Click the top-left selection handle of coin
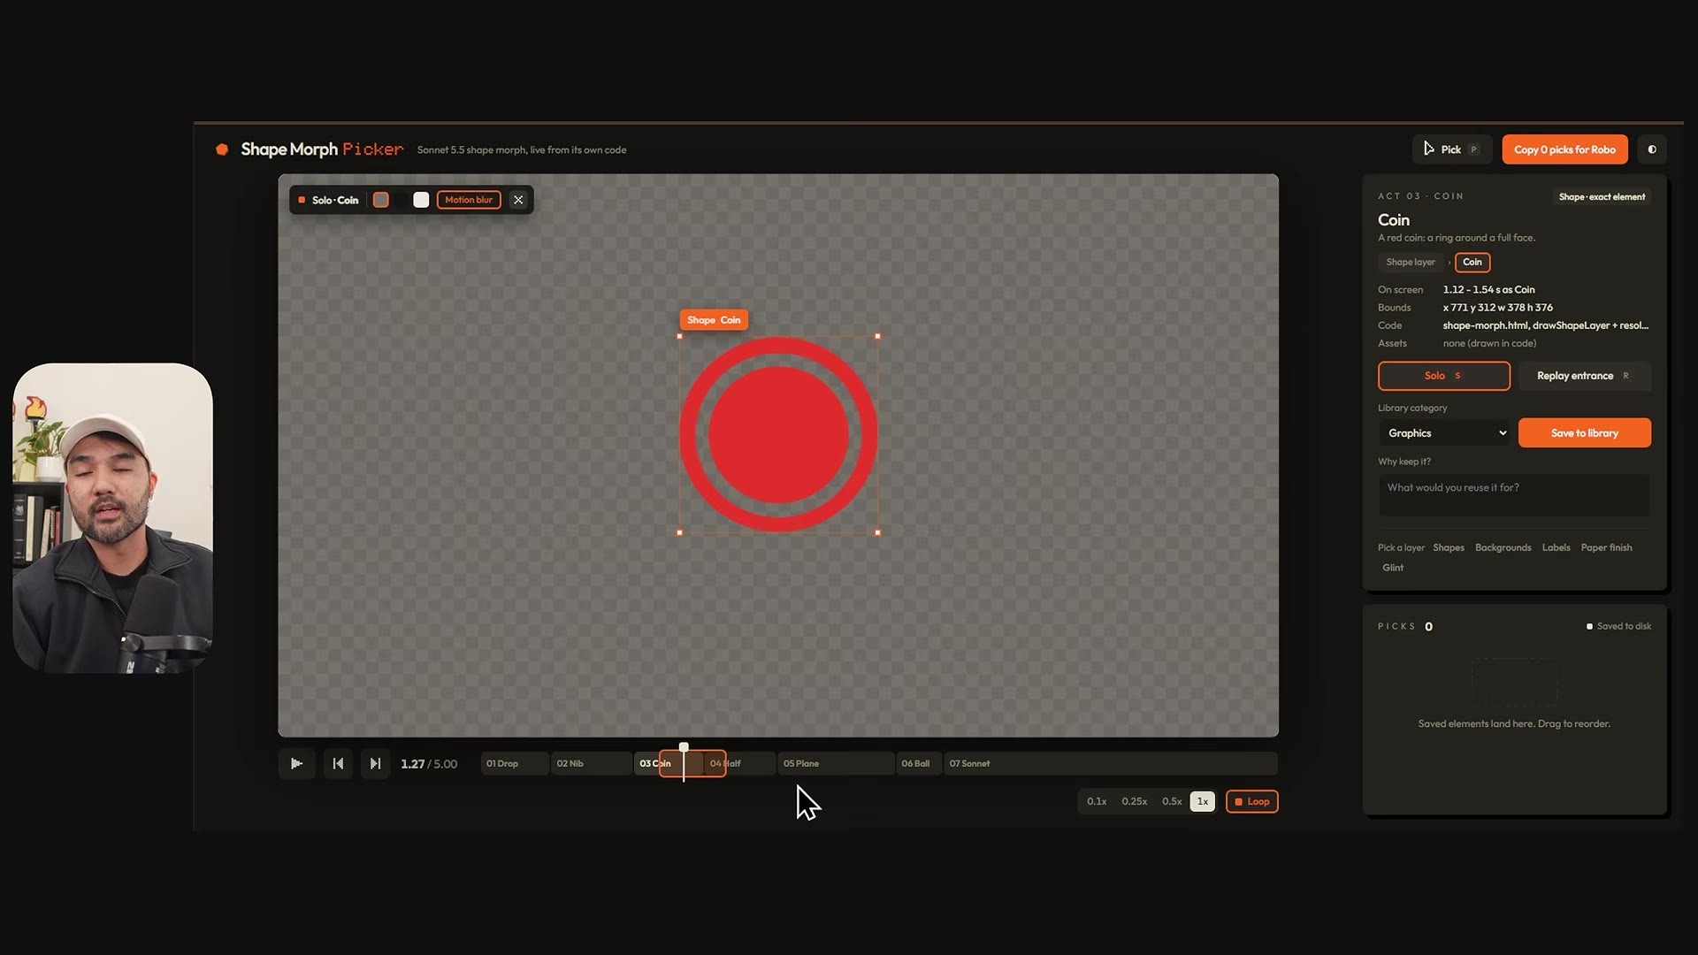Image resolution: width=1698 pixels, height=955 pixels. click(x=679, y=336)
